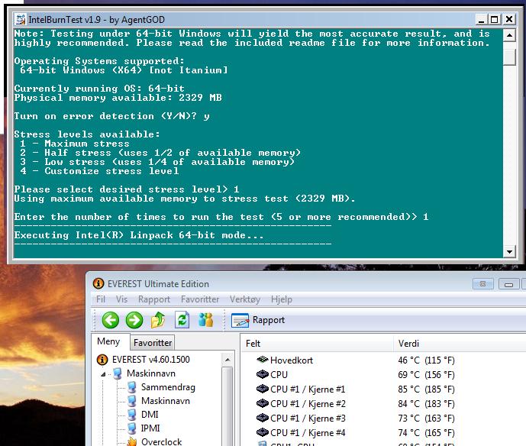Click the chip icon for Kjerne #2
This screenshot has height=446, width=526.
pos(263,403)
